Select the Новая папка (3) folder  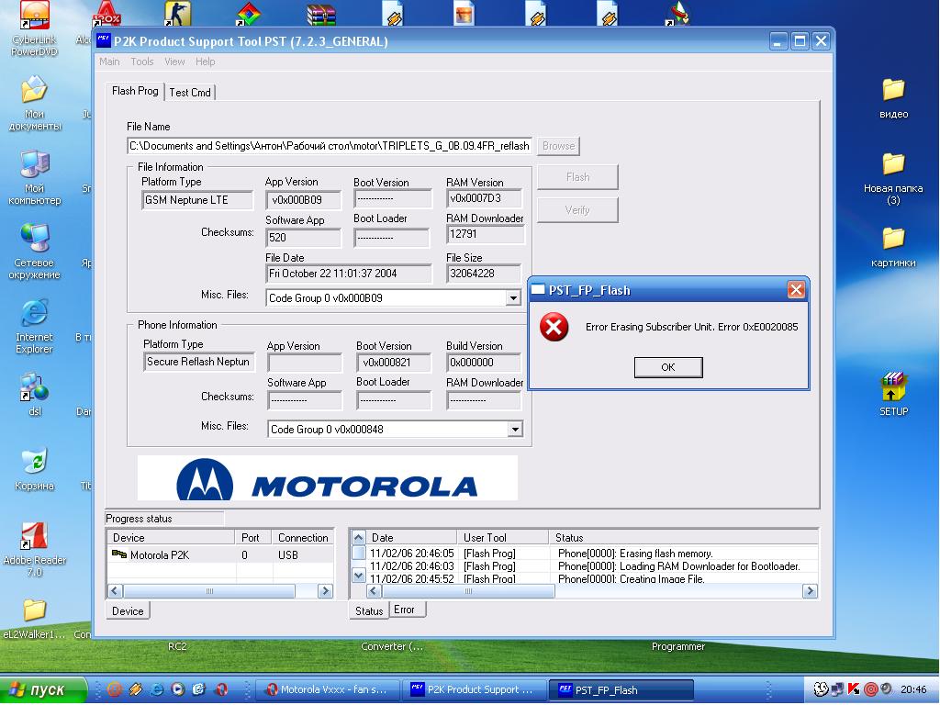(x=893, y=178)
